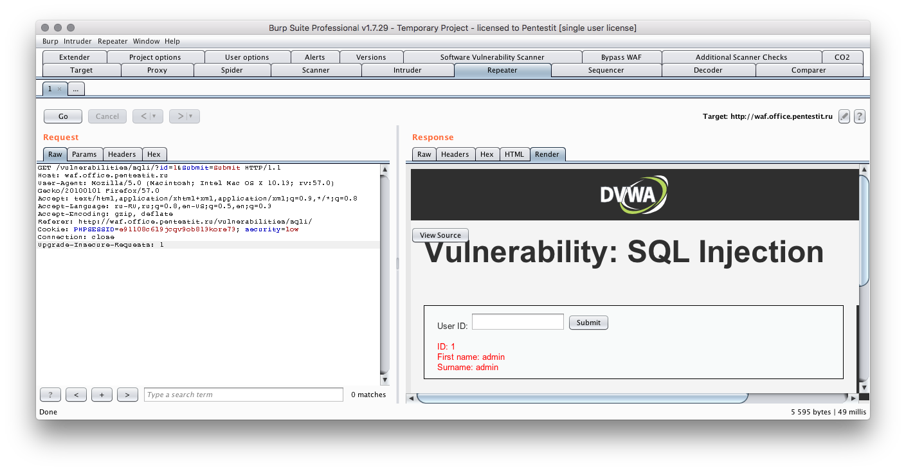906x471 pixels.
Task: Click the response horizontal scrollbar thumb
Action: pos(583,398)
